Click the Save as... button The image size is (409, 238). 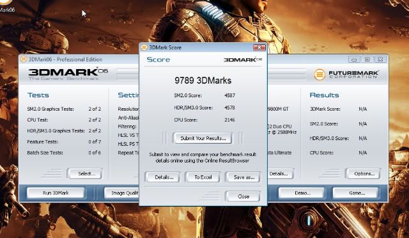(x=243, y=177)
